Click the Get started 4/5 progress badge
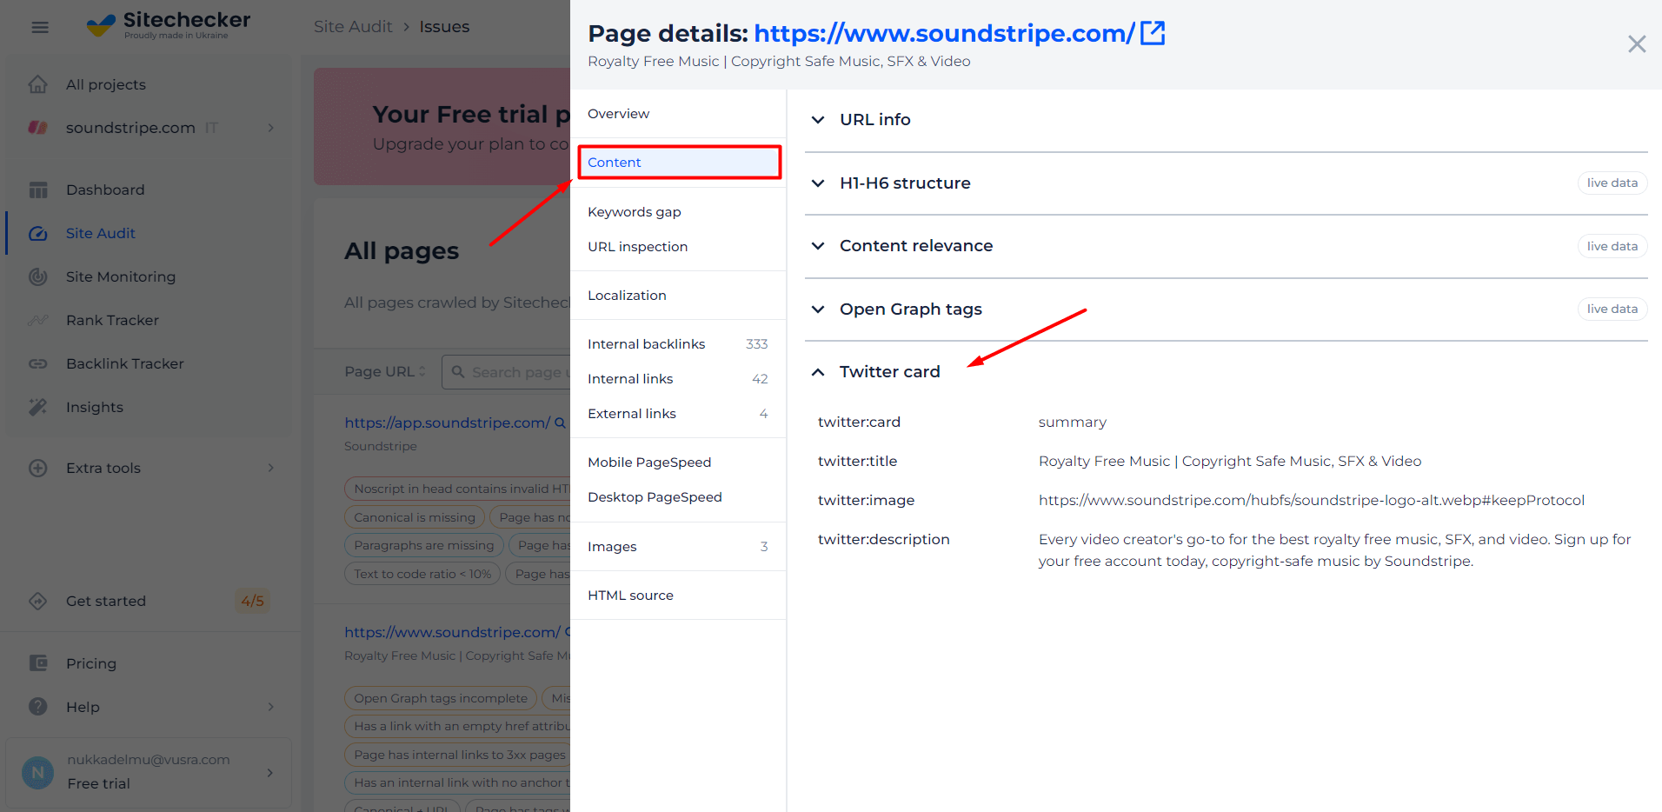 pos(252,601)
